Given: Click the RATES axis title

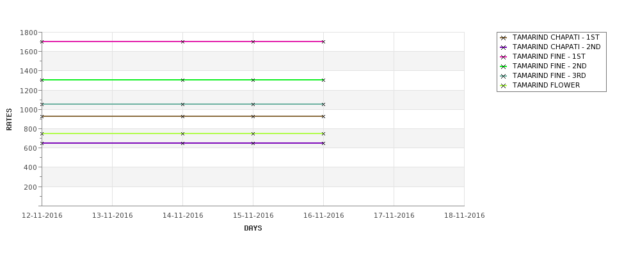Looking at the screenshot, I should coord(9,119).
